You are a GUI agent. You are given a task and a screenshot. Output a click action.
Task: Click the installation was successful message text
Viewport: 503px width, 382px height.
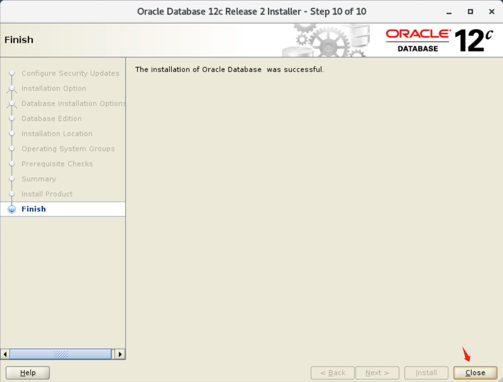(229, 69)
